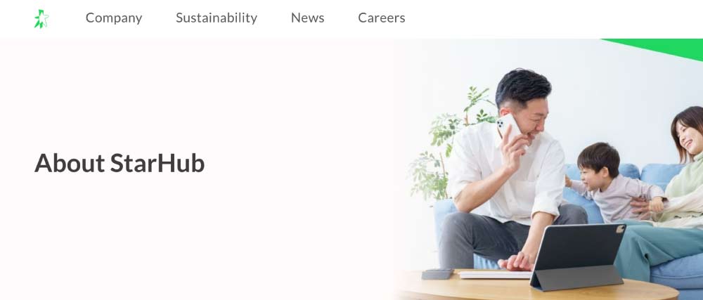
Task: Open the Careers page
Action: pos(382,18)
